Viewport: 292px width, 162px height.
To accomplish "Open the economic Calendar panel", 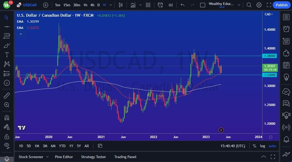I will click(x=286, y=65).
